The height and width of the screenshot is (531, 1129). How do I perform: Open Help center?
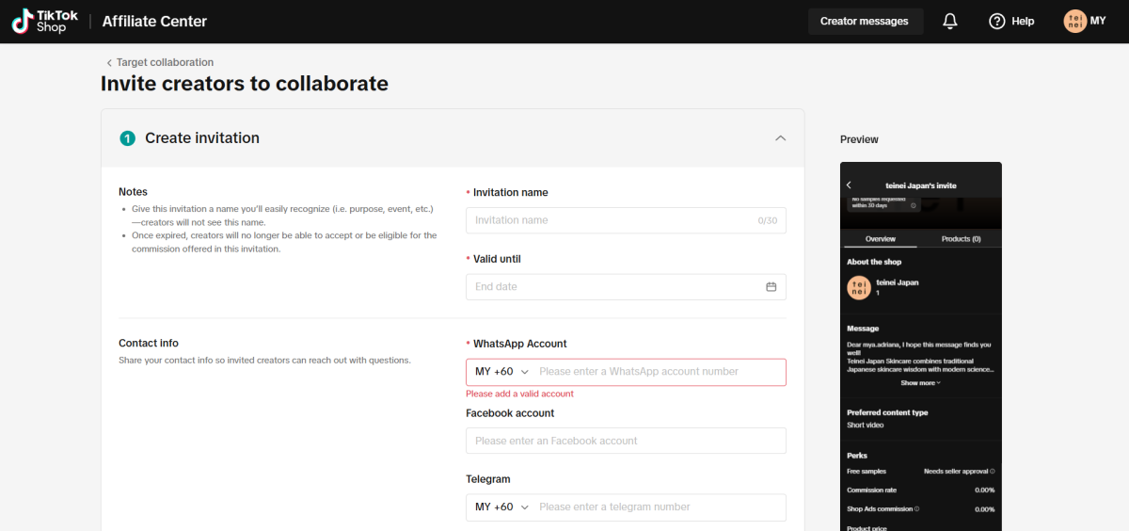pyautogui.click(x=1011, y=22)
